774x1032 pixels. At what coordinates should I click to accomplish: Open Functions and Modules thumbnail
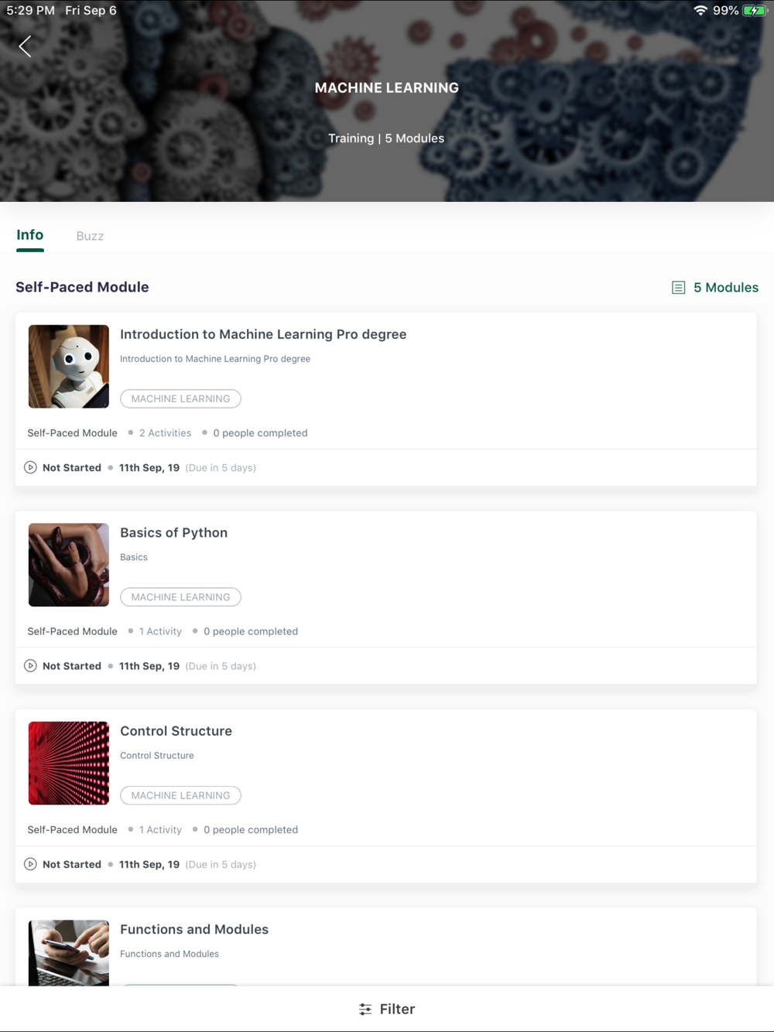[69, 952]
